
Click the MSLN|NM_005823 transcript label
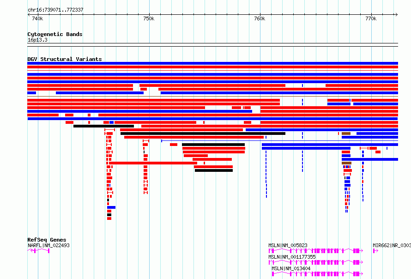tap(288, 245)
